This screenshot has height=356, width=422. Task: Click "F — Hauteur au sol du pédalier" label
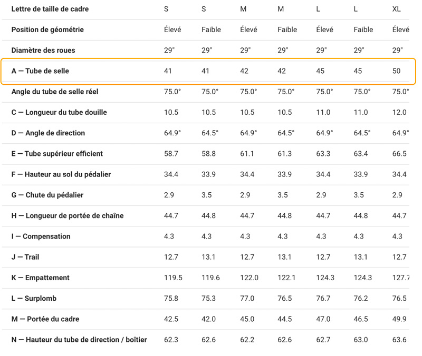[x=61, y=174]
